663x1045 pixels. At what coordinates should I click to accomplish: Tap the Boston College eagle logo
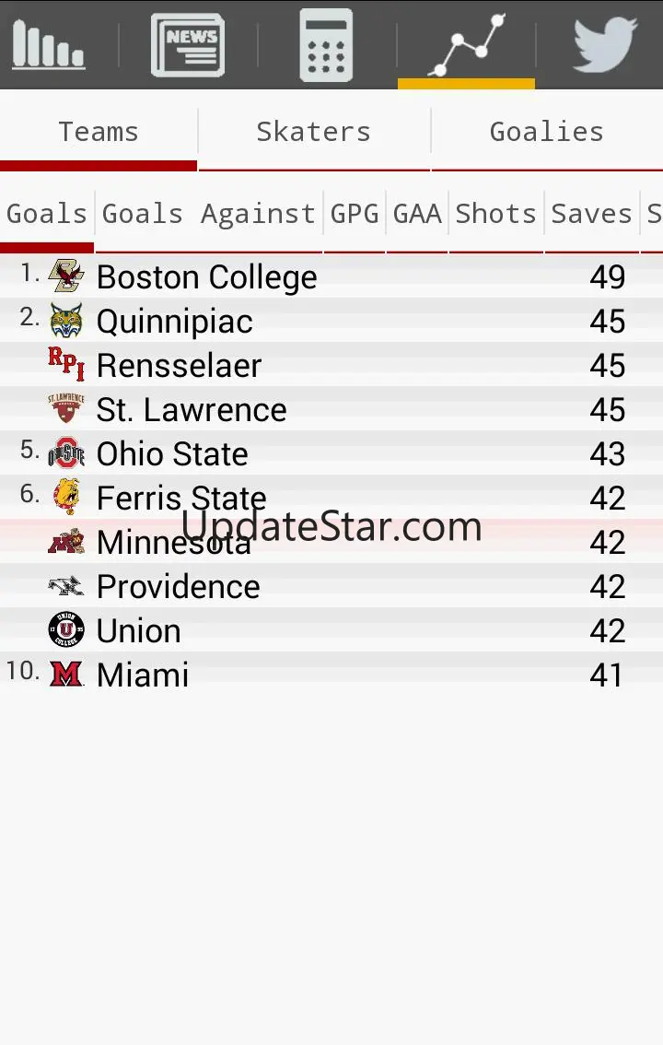tap(65, 276)
